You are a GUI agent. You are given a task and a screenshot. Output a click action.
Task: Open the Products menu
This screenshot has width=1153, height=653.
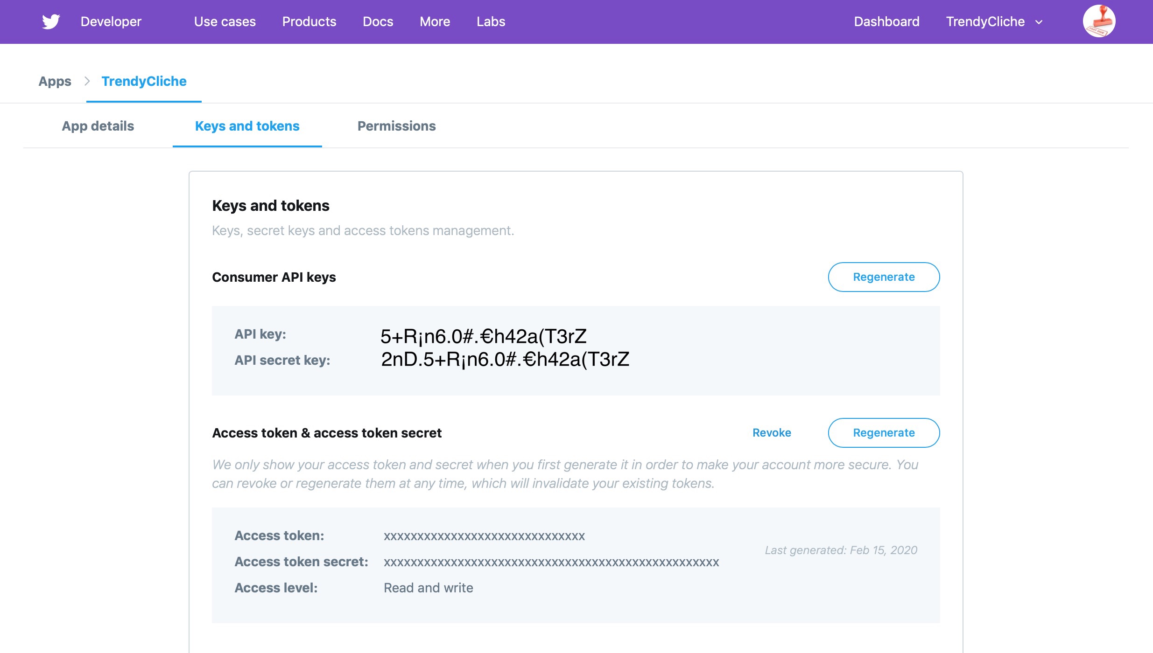(x=309, y=21)
